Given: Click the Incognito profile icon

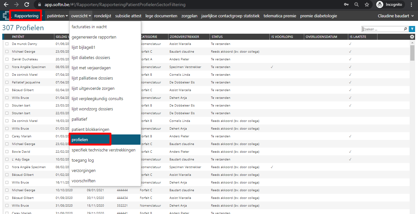Looking at the screenshot, I should [380, 5].
